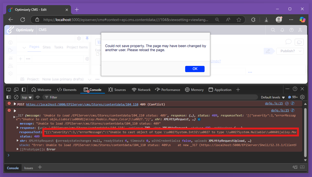Open the contentdata/104_110 request URL
312x177 pixels.
pos(82,104)
